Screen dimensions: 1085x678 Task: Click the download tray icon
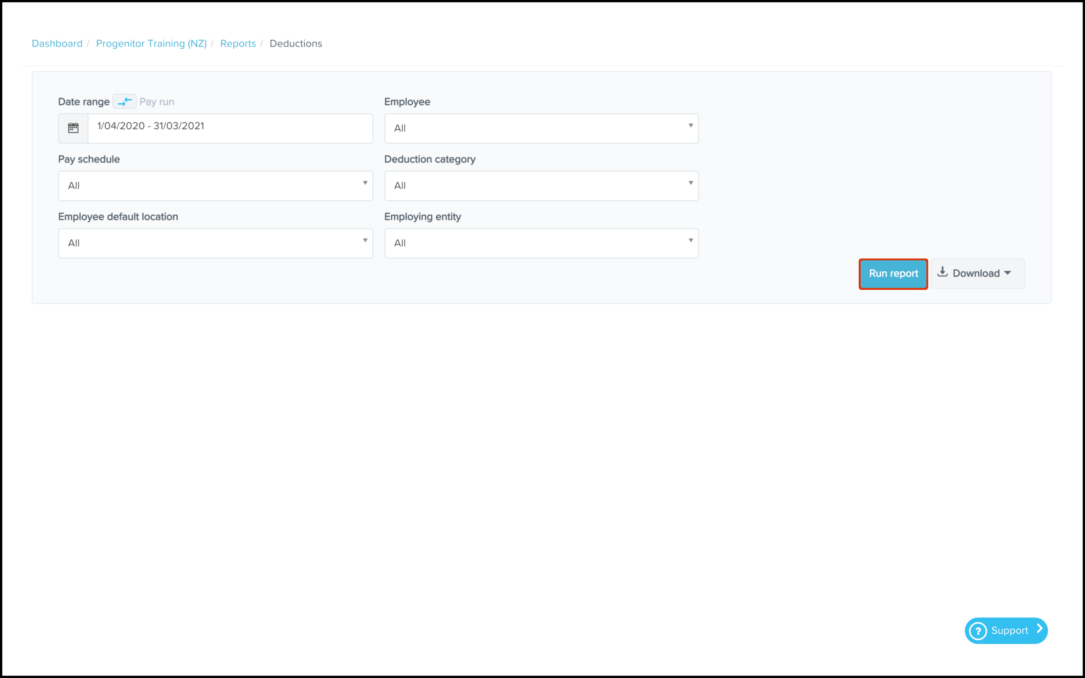click(x=943, y=272)
